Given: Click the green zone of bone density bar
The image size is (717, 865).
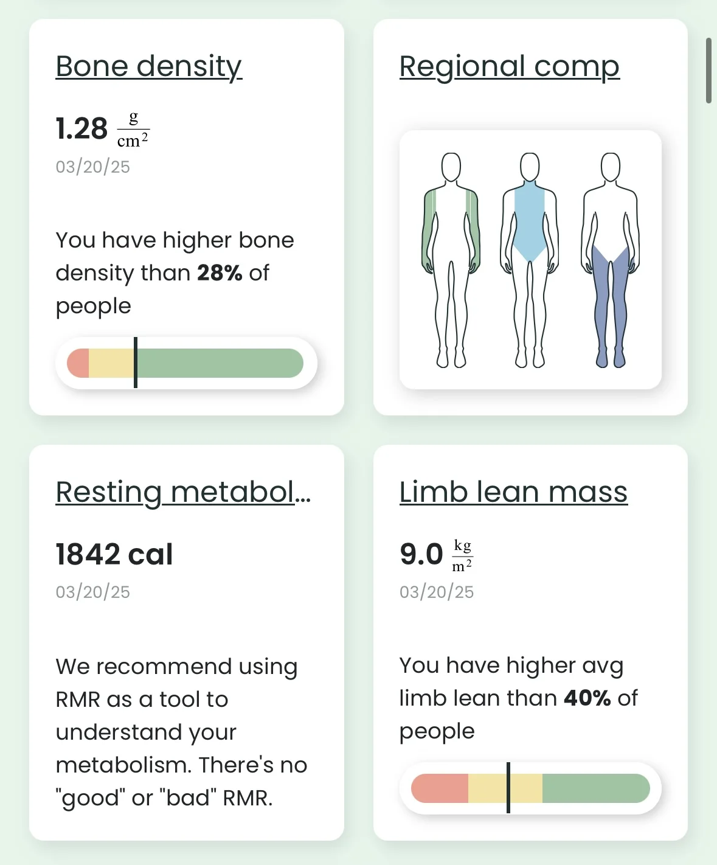Looking at the screenshot, I should [219, 363].
